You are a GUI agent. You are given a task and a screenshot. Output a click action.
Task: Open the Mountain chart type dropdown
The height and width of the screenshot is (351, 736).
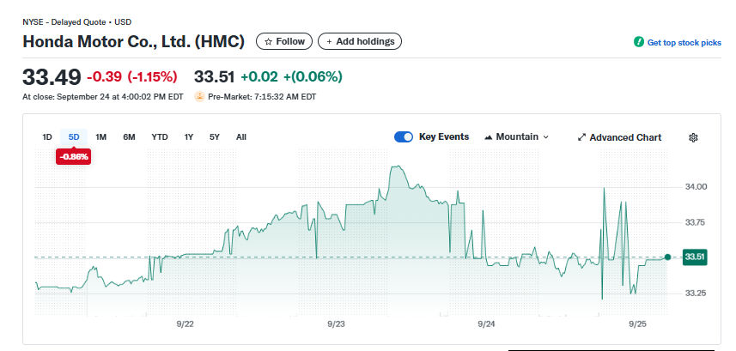click(516, 137)
